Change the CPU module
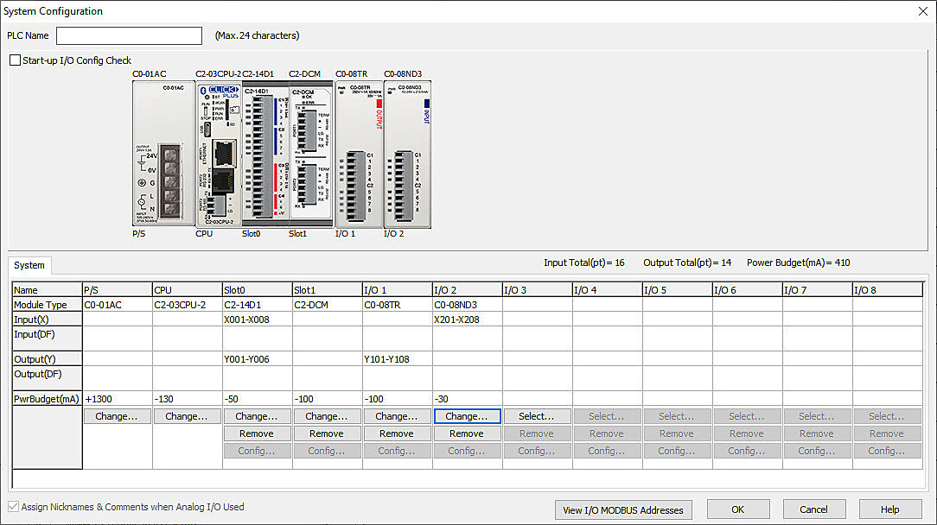The height and width of the screenshot is (525, 937). pos(187,416)
